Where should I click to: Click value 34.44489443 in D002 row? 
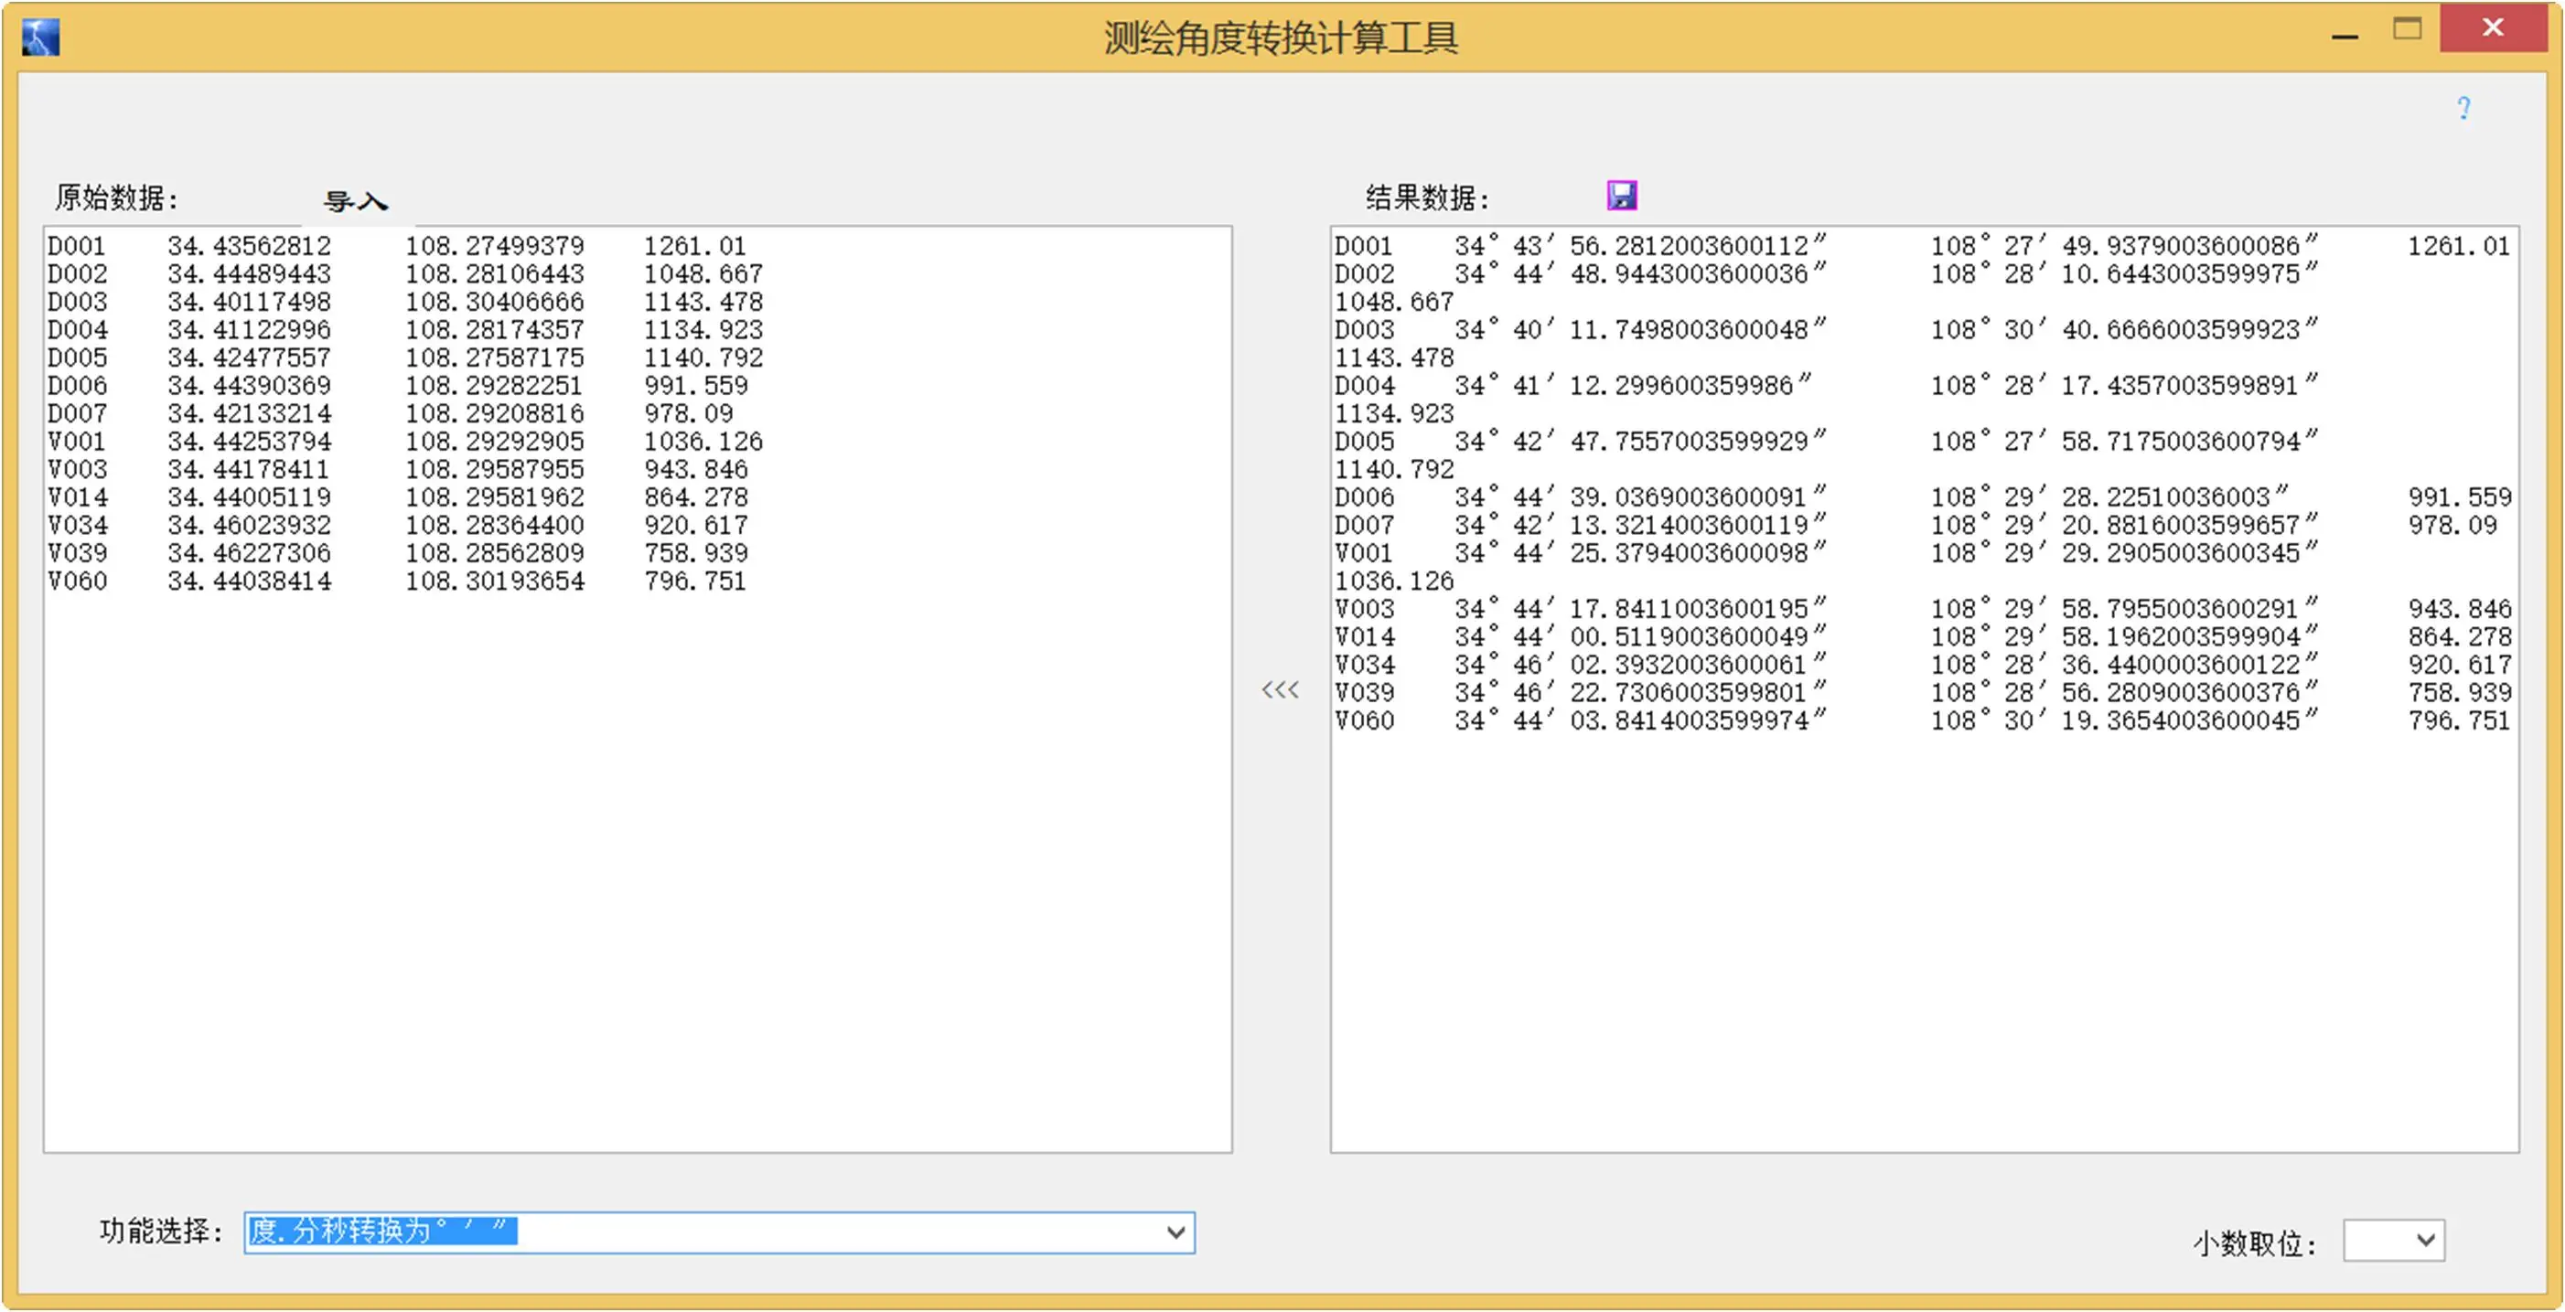(x=249, y=272)
